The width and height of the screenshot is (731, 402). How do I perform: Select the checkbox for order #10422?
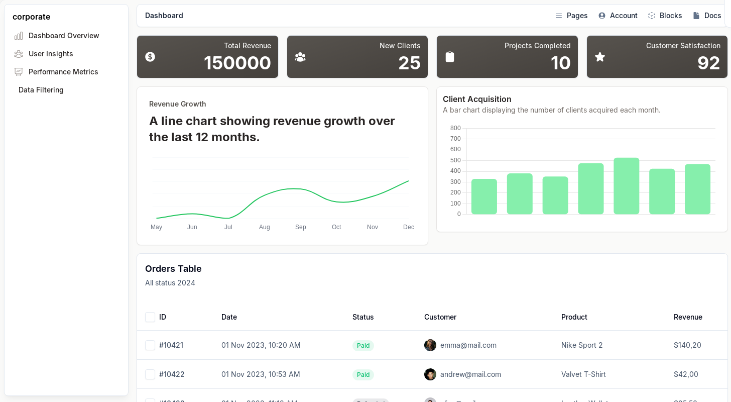(x=150, y=374)
